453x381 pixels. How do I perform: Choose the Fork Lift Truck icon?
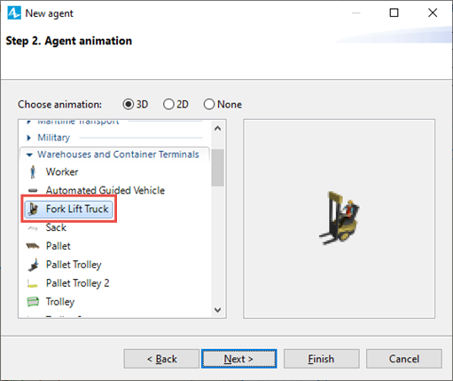(x=33, y=210)
